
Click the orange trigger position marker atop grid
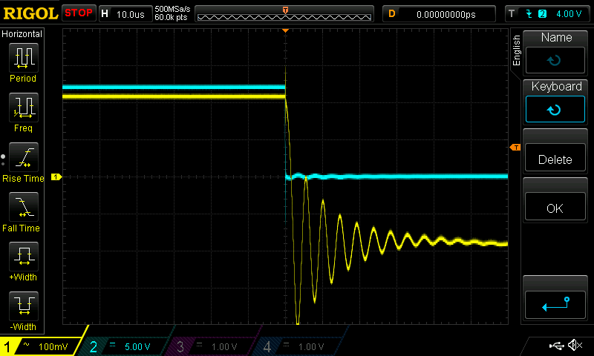pos(285,30)
